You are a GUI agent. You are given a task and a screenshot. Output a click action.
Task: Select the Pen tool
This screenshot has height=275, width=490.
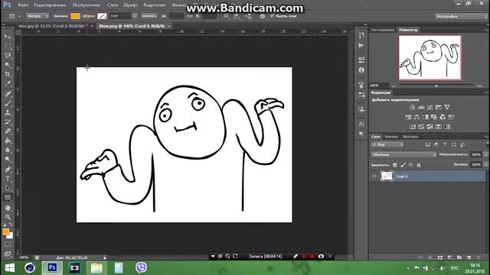8,170
